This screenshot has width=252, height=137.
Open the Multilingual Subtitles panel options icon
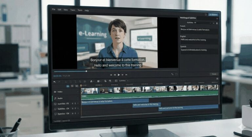click(217, 19)
